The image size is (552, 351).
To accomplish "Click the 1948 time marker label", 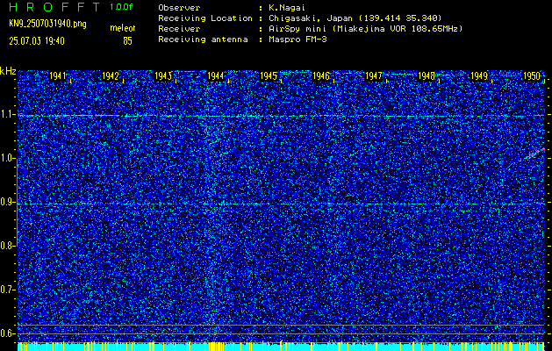I will [426, 76].
